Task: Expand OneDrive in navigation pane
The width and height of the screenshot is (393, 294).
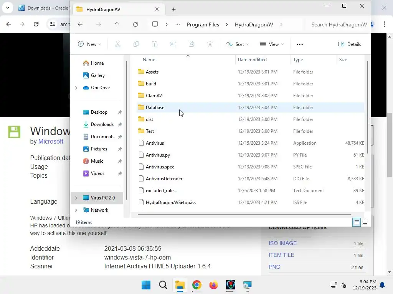Action: click(x=76, y=88)
